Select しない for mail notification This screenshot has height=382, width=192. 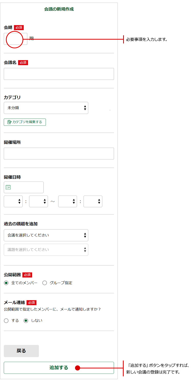click(26, 321)
